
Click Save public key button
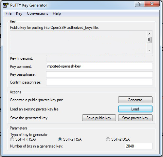99,118
